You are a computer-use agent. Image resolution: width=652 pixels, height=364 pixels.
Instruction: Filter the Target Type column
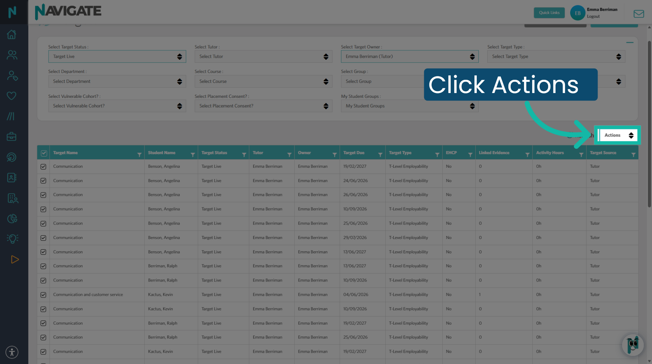tap(437, 155)
